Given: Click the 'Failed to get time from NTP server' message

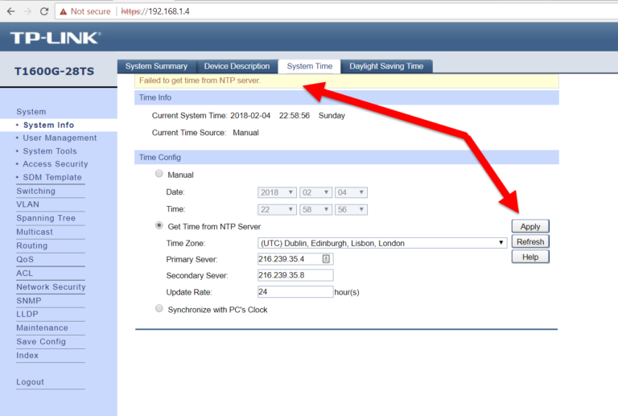Looking at the screenshot, I should 200,80.
